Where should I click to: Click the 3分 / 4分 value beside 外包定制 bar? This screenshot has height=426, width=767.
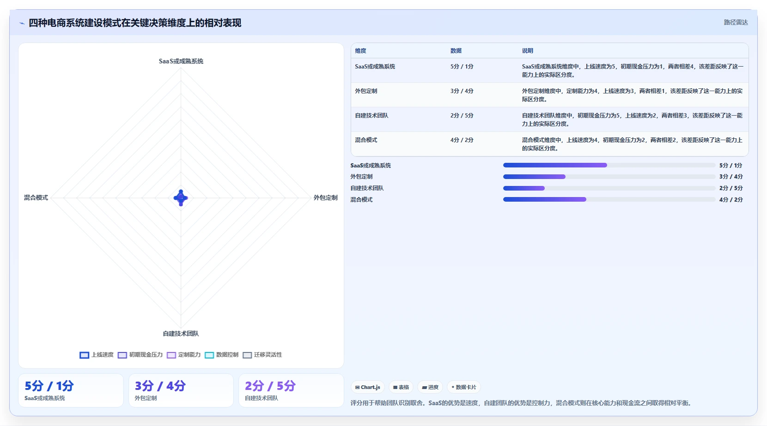[x=731, y=177]
